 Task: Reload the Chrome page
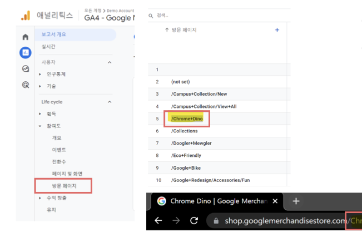[x=194, y=220]
